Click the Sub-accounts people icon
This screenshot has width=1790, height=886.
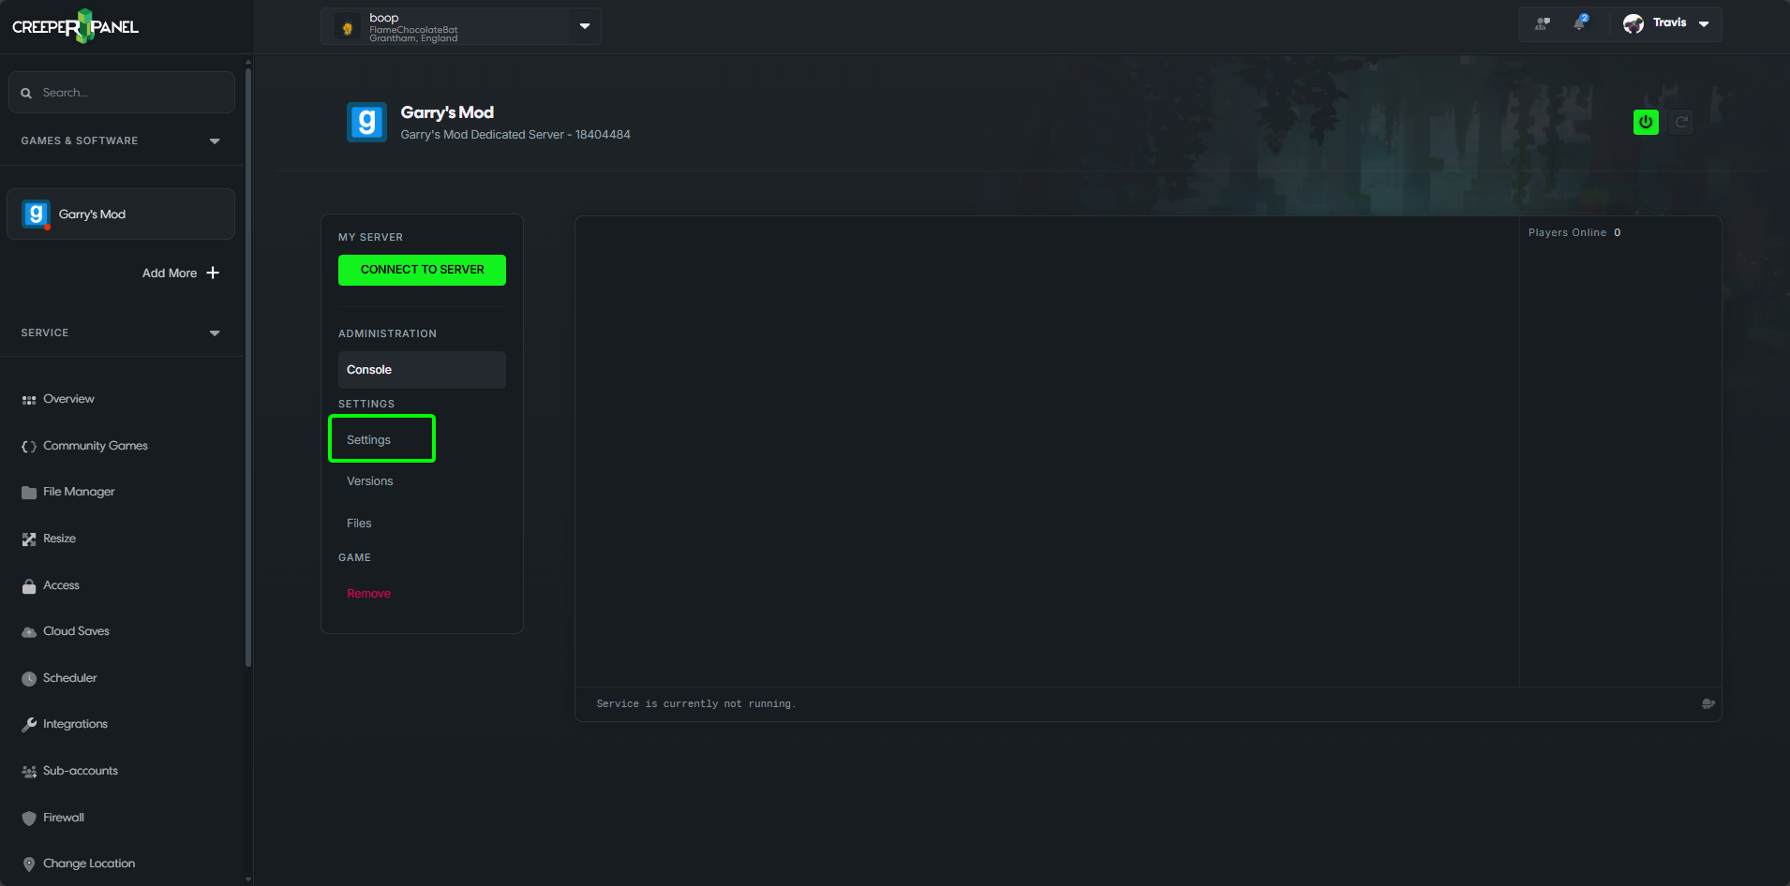click(29, 772)
